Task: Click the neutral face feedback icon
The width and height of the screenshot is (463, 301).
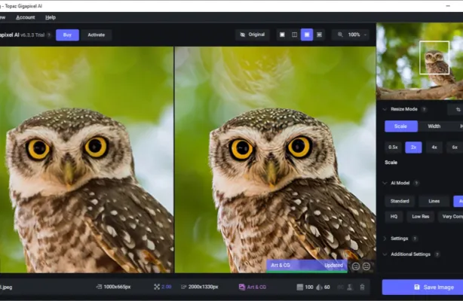Action: coord(366,266)
